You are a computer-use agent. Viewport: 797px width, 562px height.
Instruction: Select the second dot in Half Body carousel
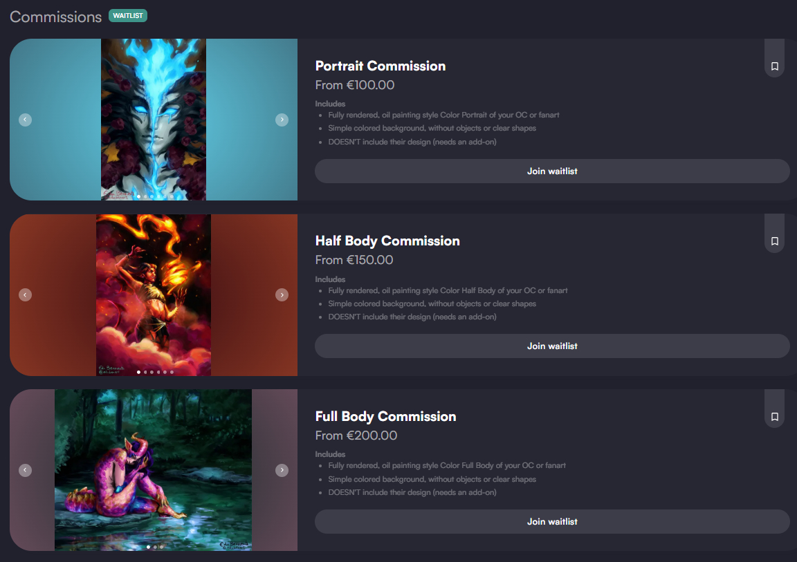coord(145,372)
